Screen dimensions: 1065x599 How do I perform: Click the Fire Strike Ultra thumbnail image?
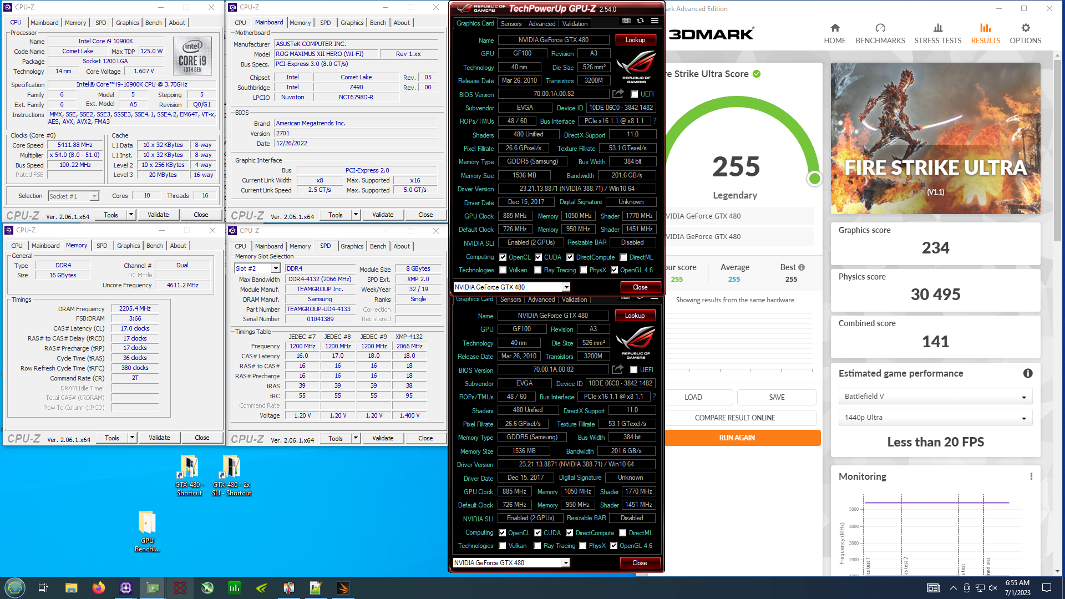(935, 138)
